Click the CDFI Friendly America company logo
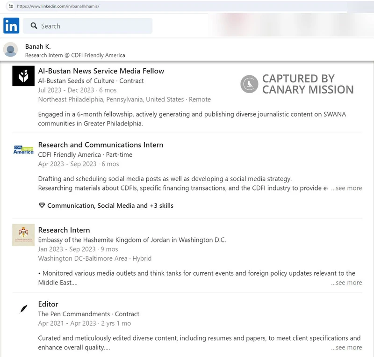The image size is (374, 357). click(x=23, y=149)
